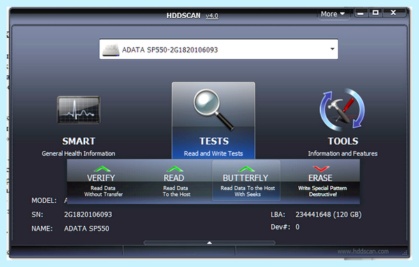
Task: Click the green arrow above READ
Action: pos(175,169)
